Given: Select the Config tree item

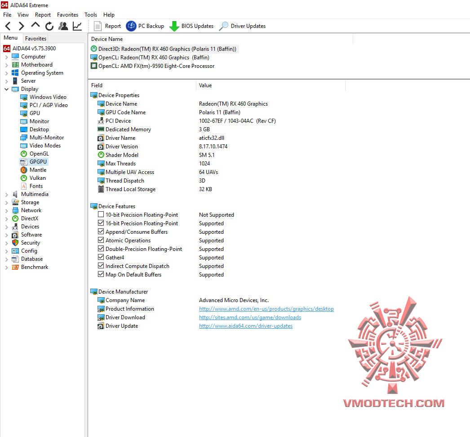Looking at the screenshot, I should (25, 251).
